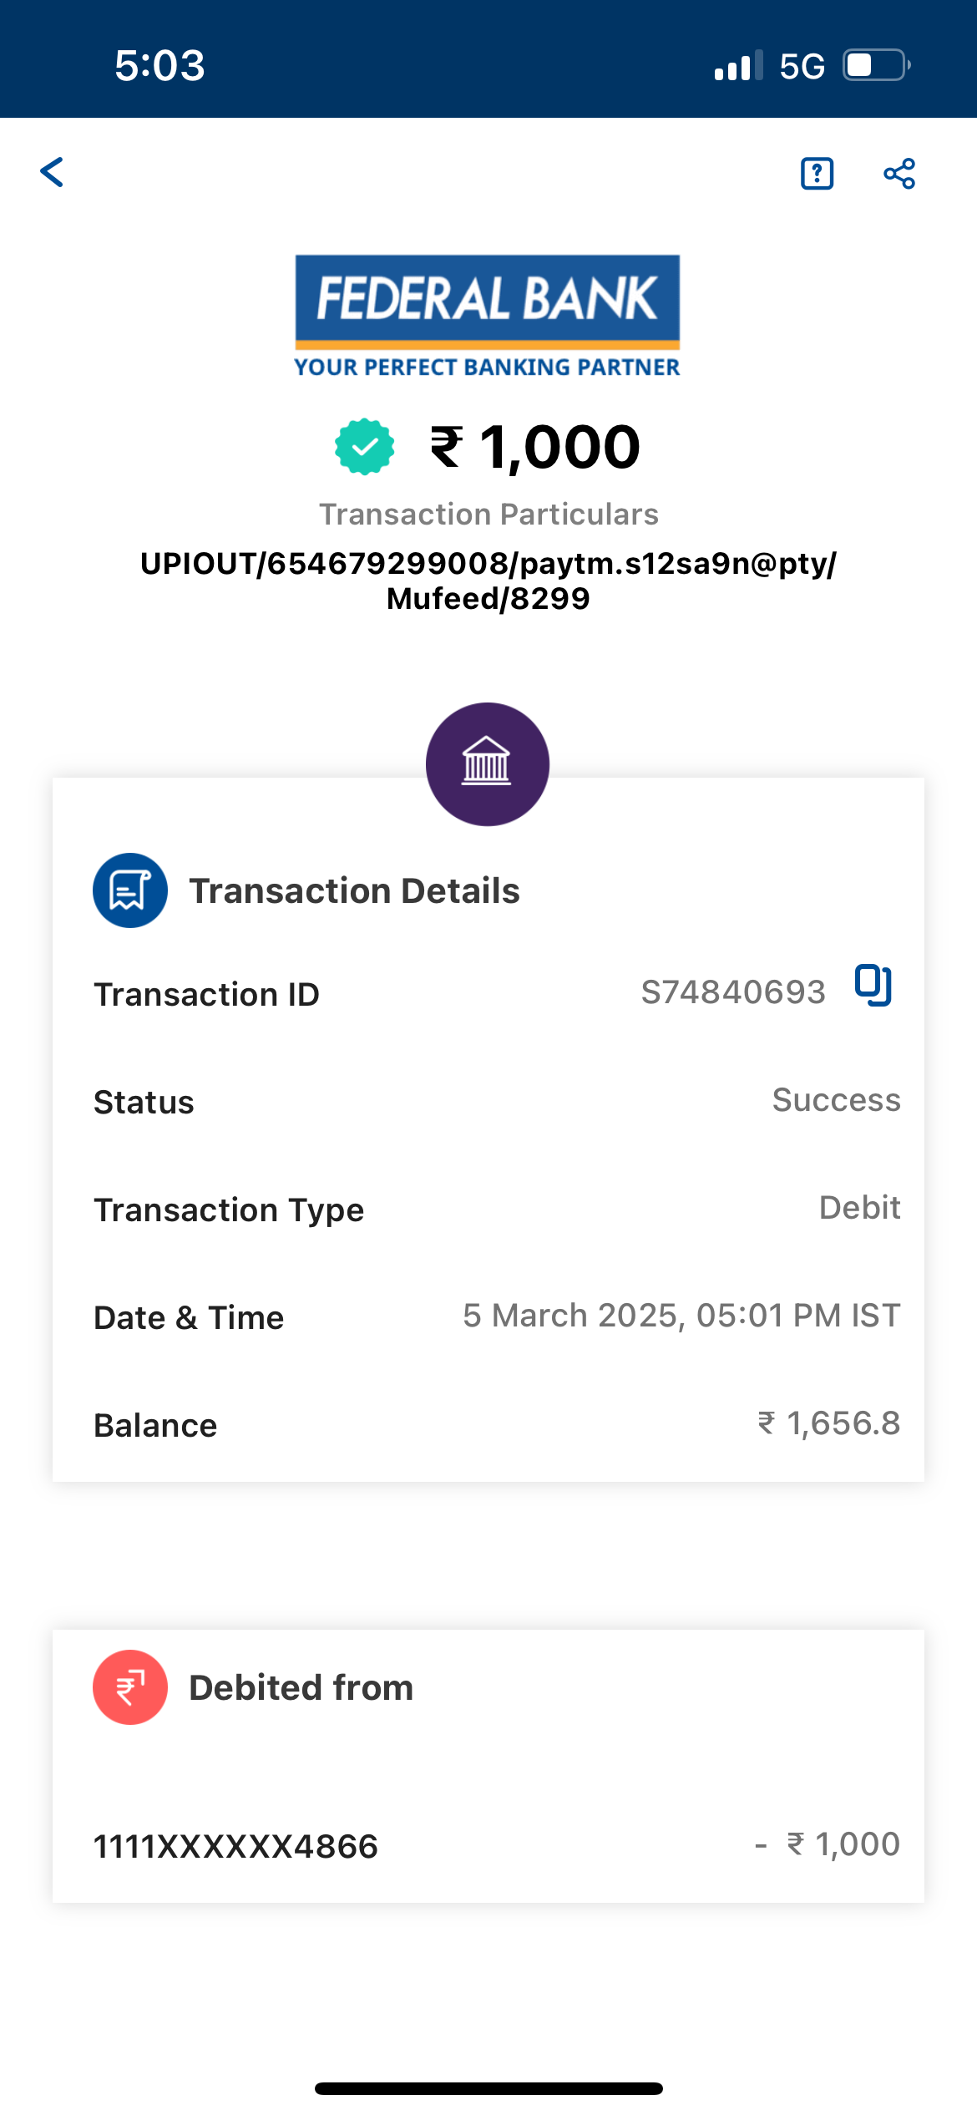Tap the blue Transaction Details receipt icon
The height and width of the screenshot is (2115, 977).
[130, 890]
